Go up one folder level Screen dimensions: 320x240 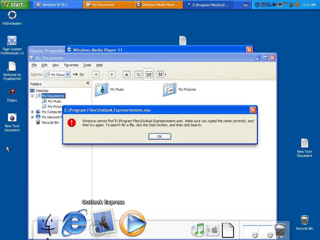(127, 74)
